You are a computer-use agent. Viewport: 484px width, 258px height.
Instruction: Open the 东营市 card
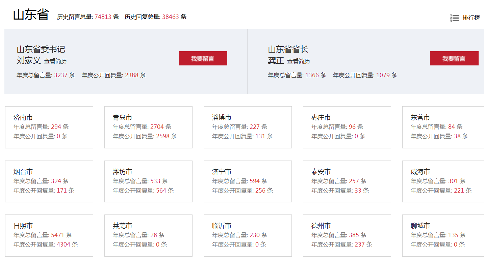tap(443, 127)
